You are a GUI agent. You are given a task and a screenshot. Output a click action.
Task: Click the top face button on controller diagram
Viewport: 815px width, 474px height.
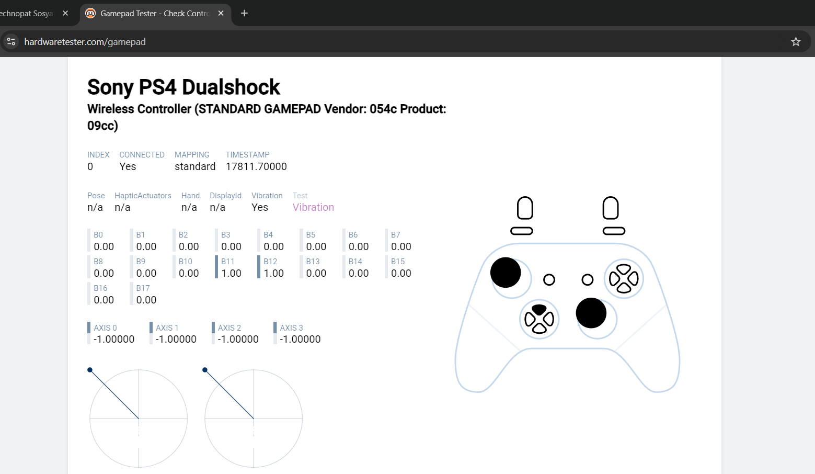(x=624, y=269)
